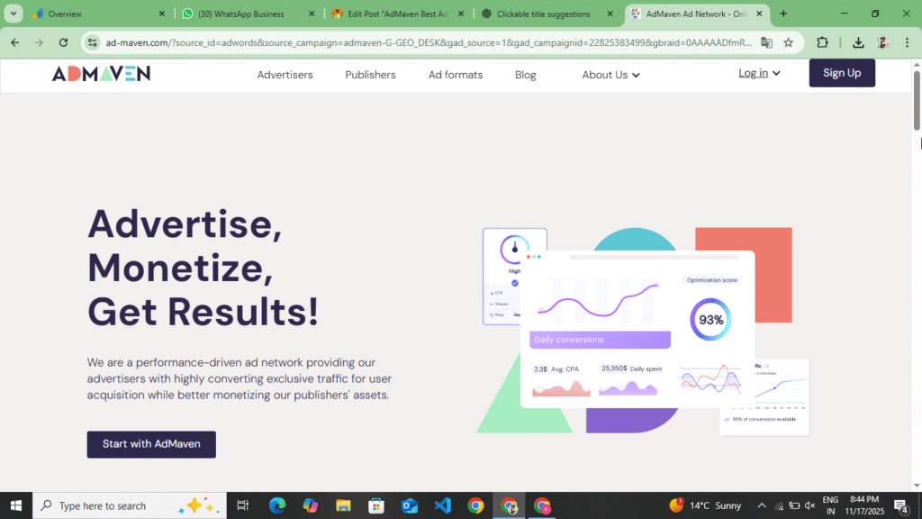Click the forward navigation arrow
The width and height of the screenshot is (922, 519).
coord(38,41)
